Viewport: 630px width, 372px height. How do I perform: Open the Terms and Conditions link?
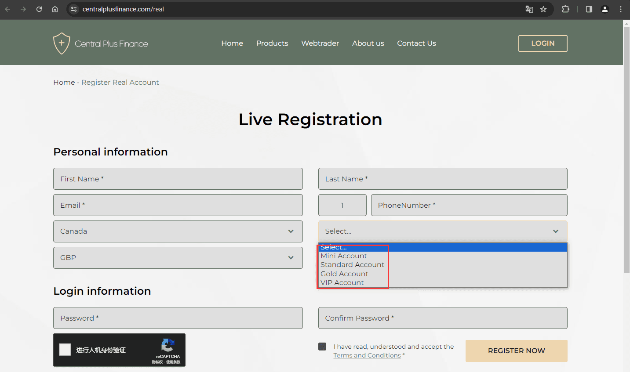click(367, 355)
